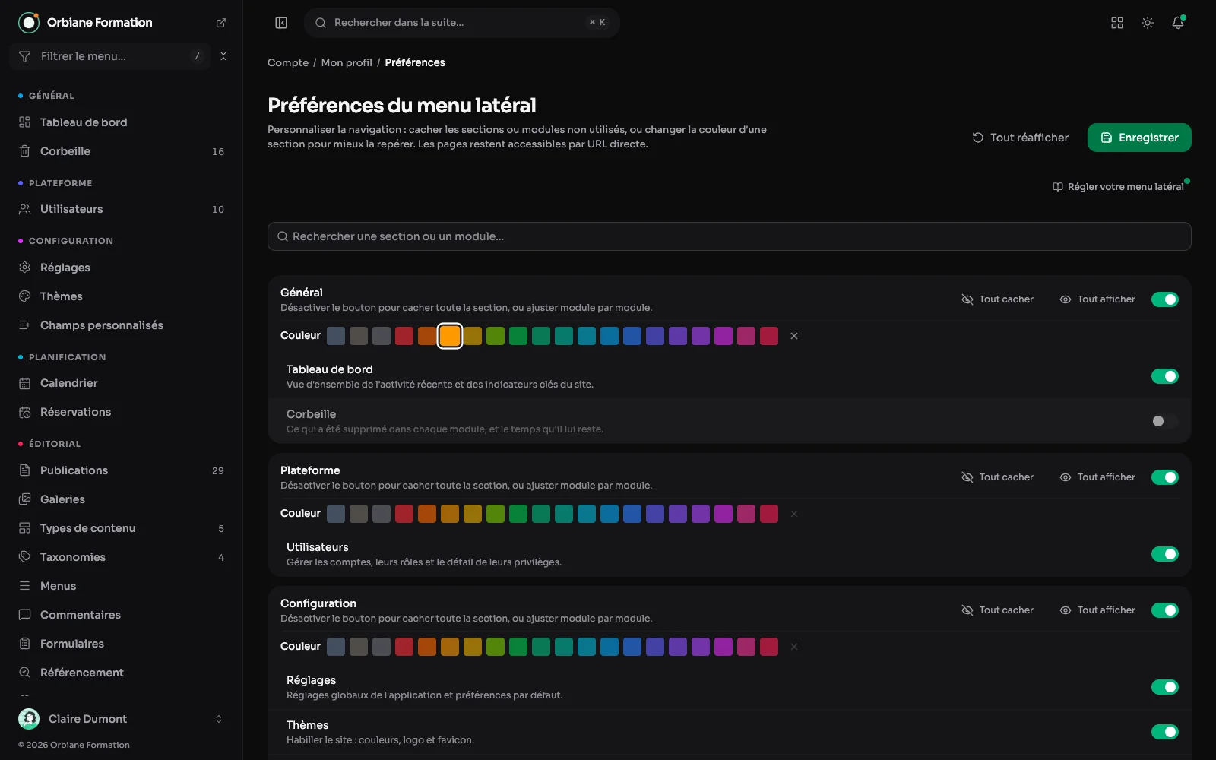Select red swatch in Plateforme color row
This screenshot has height=760, width=1216.
click(x=404, y=514)
